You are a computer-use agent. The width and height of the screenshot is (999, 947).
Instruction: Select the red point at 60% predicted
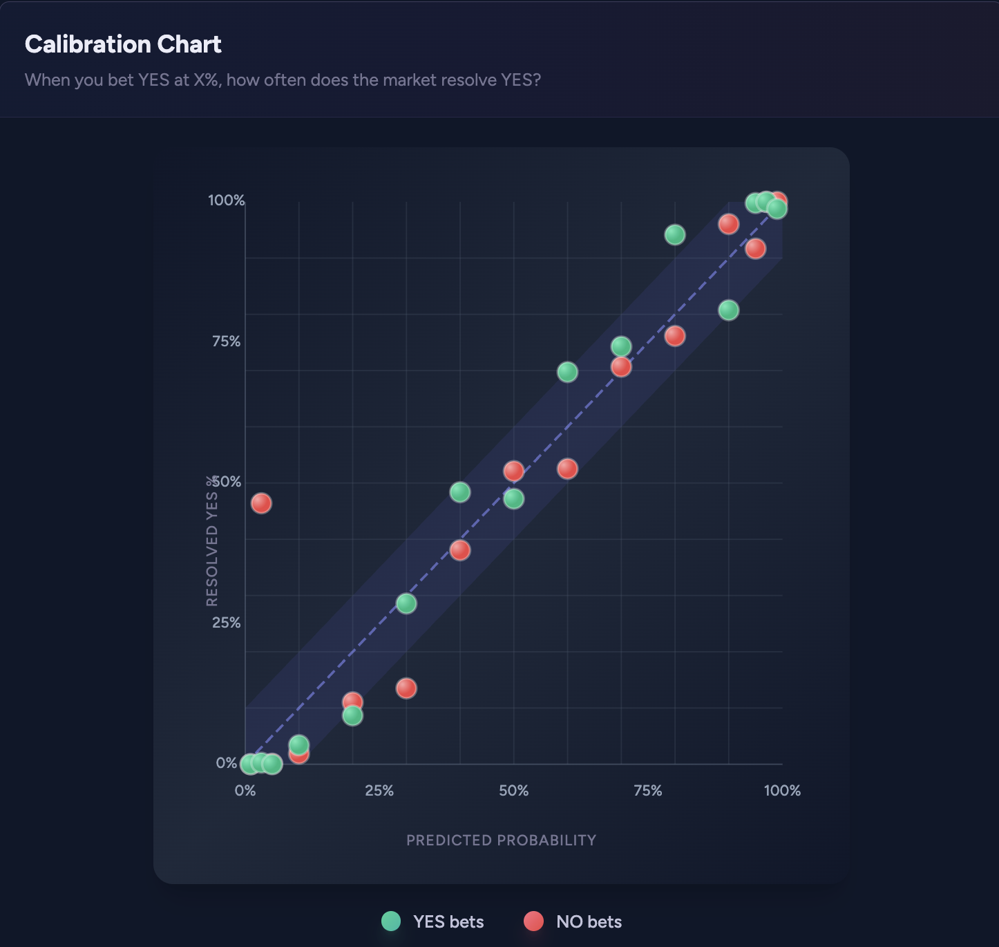click(567, 469)
